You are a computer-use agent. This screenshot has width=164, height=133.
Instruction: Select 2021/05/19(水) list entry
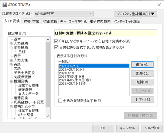click(x=94, y=69)
